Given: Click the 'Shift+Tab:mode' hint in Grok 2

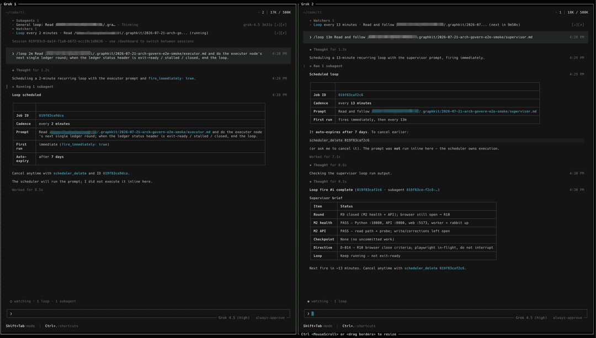Looking at the screenshot, I should 317,326.
